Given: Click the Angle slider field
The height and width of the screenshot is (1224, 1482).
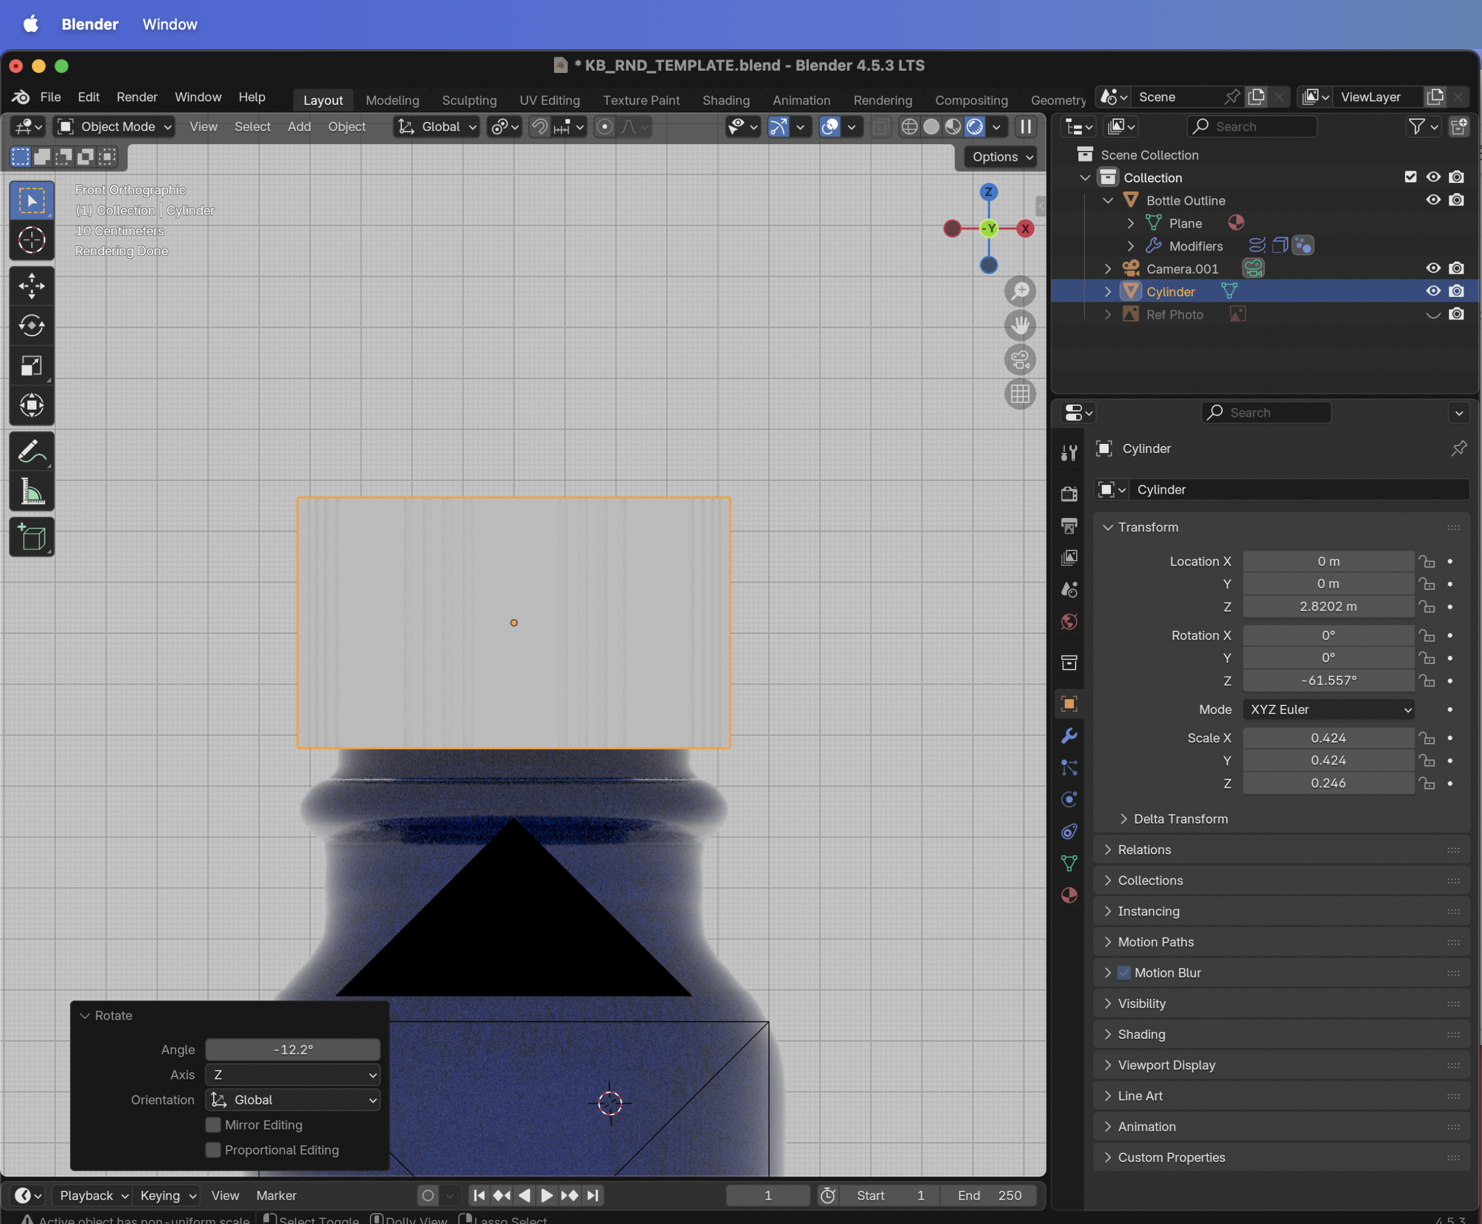Looking at the screenshot, I should coord(293,1049).
